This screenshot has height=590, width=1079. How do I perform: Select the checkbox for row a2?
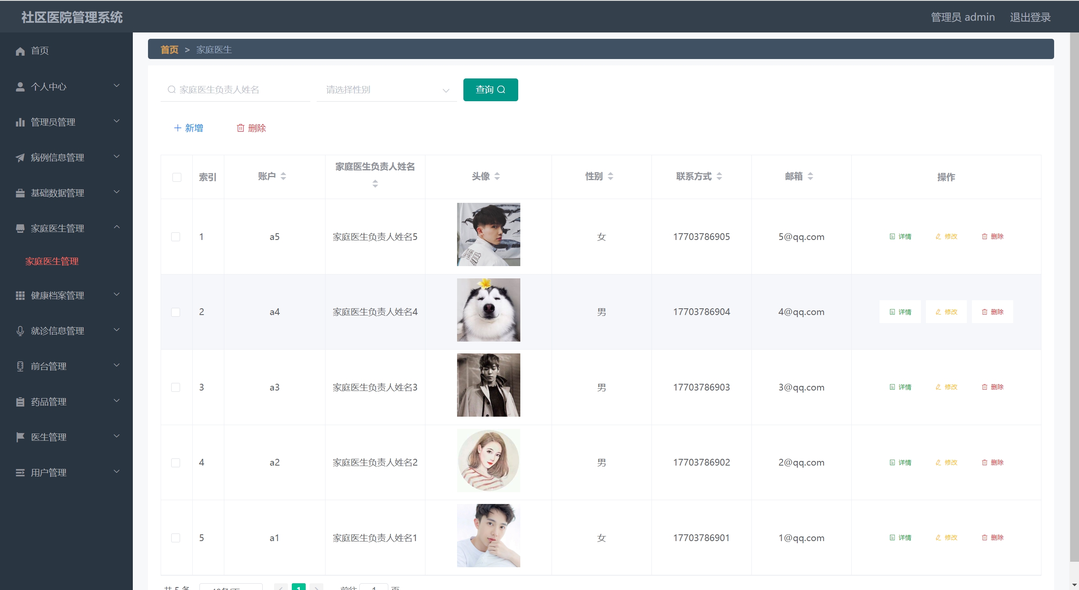[x=176, y=463]
